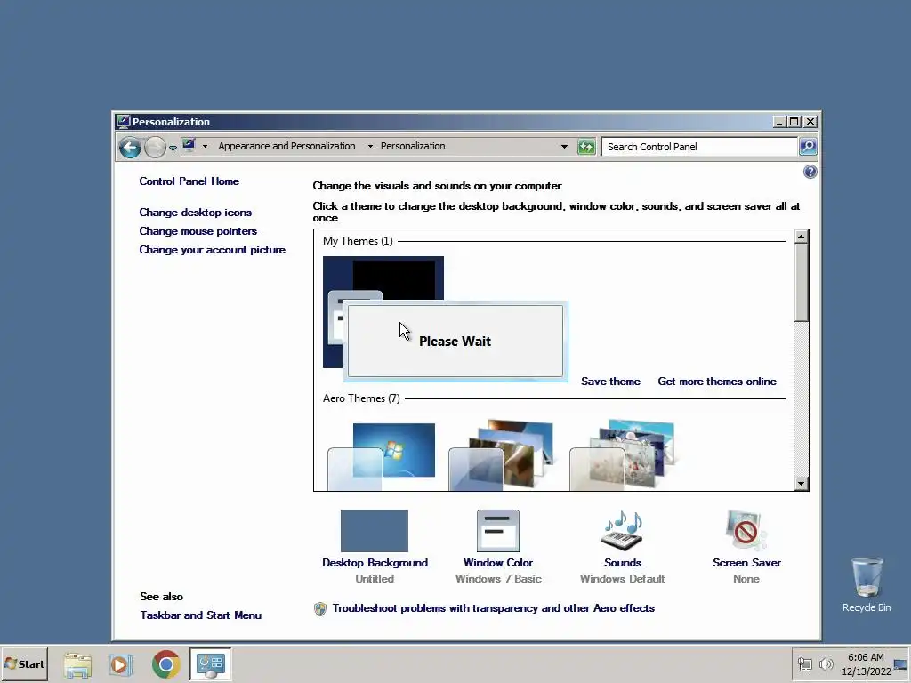Select the Architecture Aero theme thumbnail
The height and width of the screenshot is (683, 911).
click(x=502, y=455)
